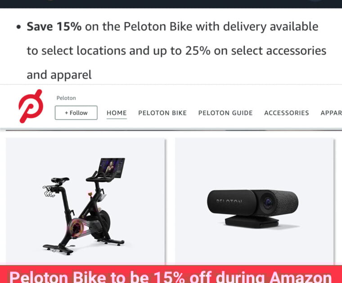Screen dimensions: 342x283
Task: Click the Peloton brand name text
Action: click(66, 98)
